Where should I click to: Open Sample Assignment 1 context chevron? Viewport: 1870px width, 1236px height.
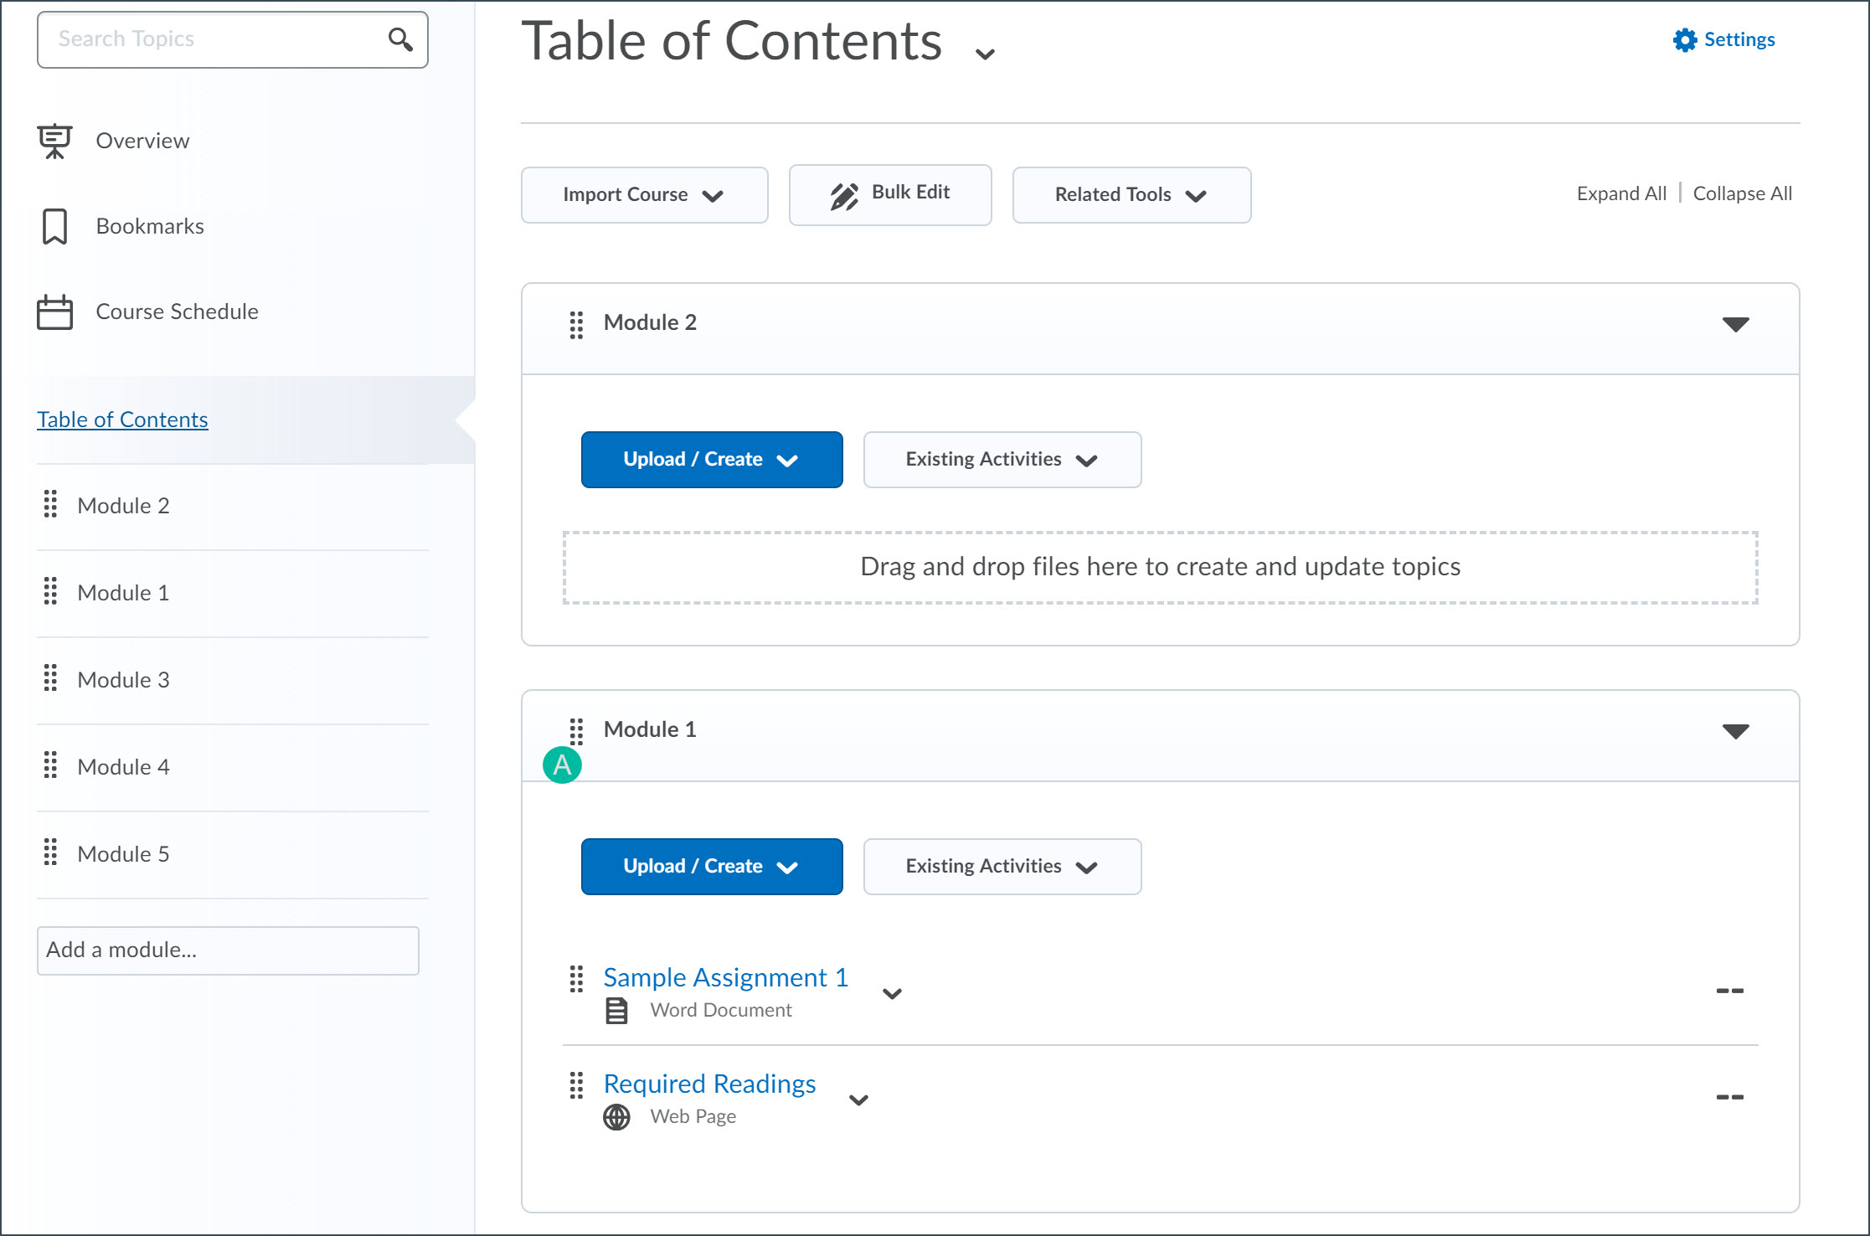pos(892,994)
